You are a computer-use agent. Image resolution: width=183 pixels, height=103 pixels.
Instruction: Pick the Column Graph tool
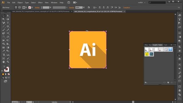[8, 55]
